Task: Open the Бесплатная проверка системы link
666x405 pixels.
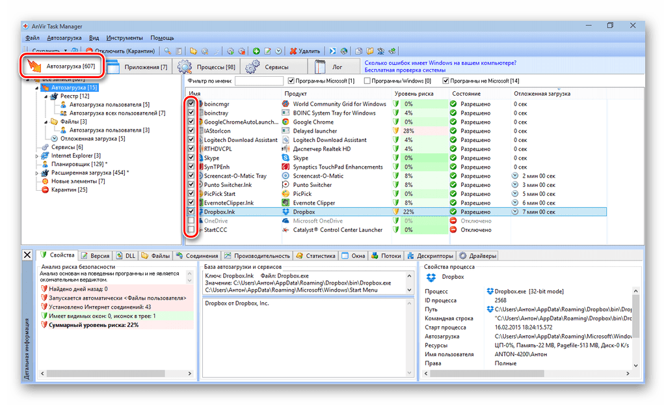Action: click(405, 70)
